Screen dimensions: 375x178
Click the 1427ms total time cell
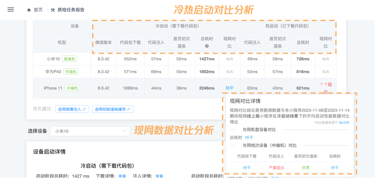pos(207,59)
